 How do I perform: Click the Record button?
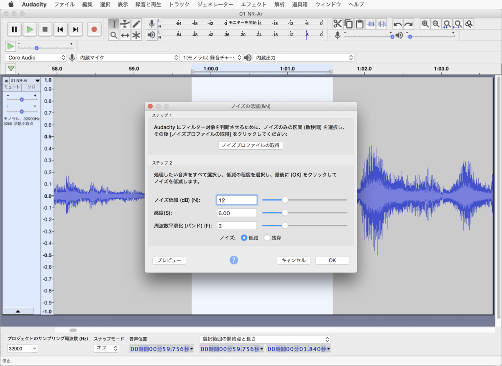[x=94, y=29]
